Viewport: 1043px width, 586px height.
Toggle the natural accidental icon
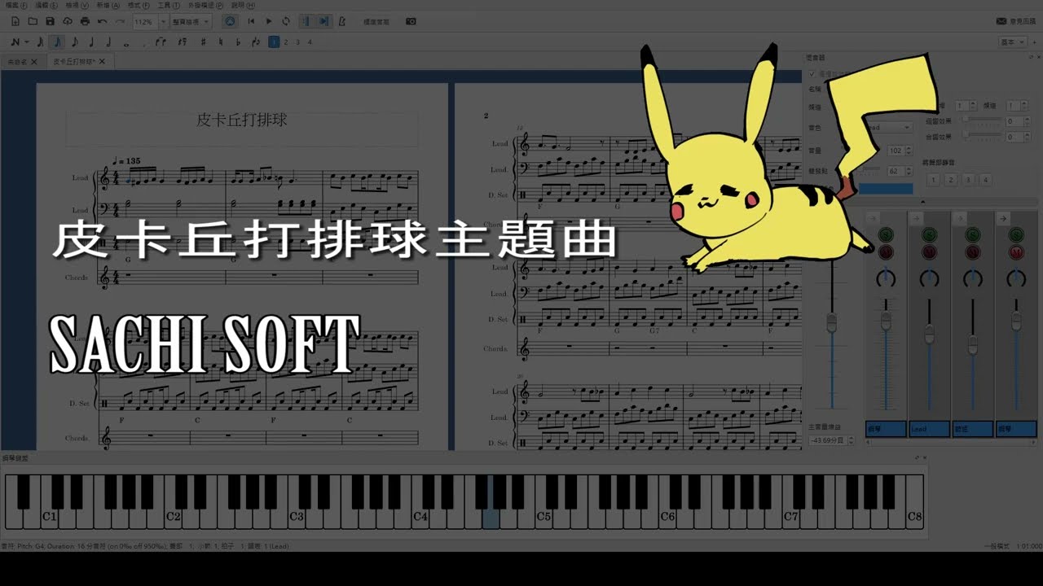[221, 42]
